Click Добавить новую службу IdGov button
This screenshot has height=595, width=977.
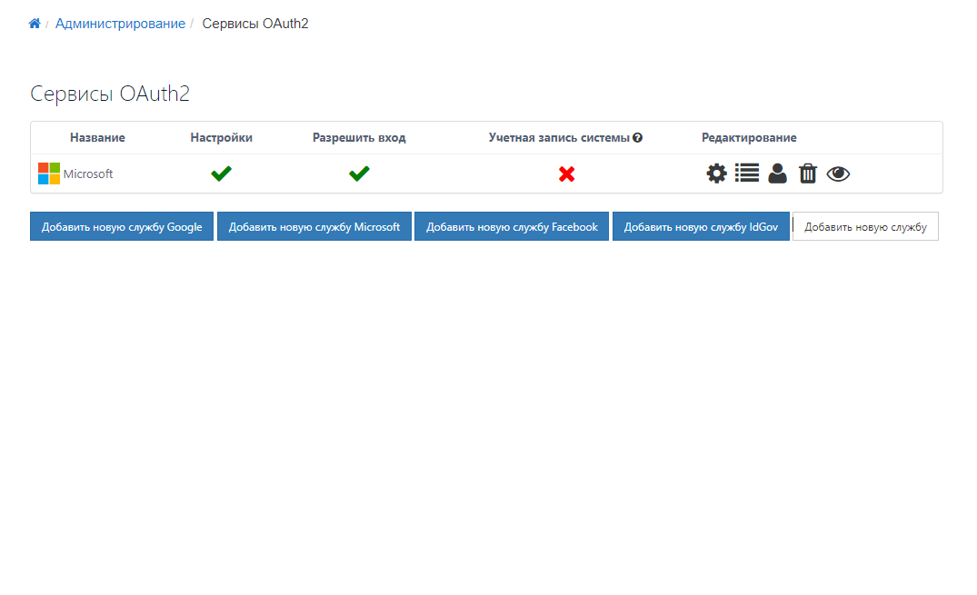click(x=701, y=226)
